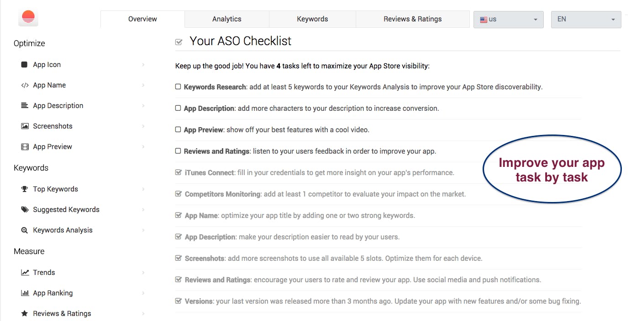
Task: Go to App Ranking in sidebar
Action: (53, 293)
